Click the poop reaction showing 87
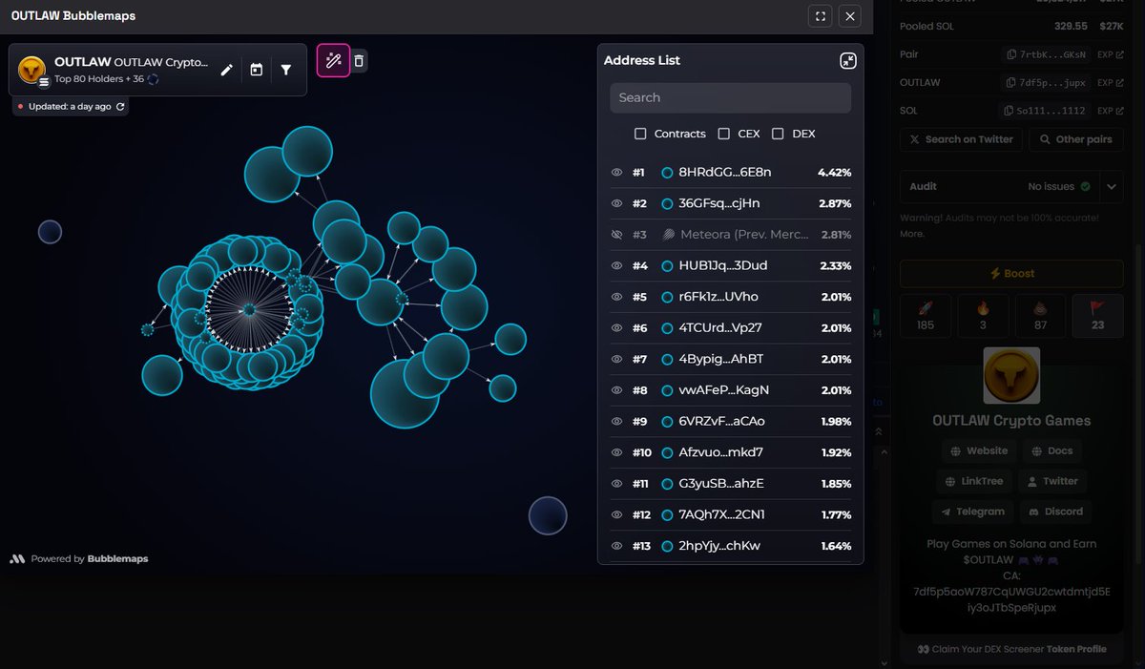The image size is (1145, 669). [1040, 318]
